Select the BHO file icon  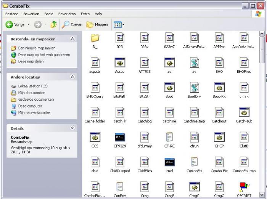coord(219,63)
